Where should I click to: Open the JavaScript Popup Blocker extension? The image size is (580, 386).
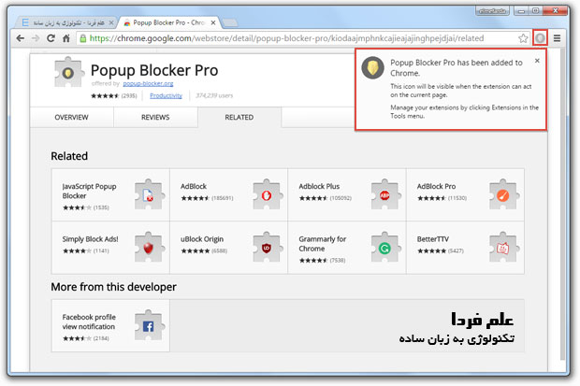click(x=89, y=191)
